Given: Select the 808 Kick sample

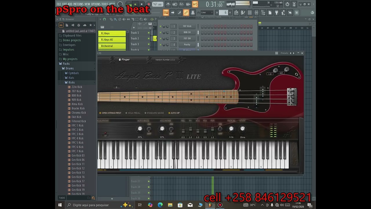Looking at the screenshot, I should [77, 96].
